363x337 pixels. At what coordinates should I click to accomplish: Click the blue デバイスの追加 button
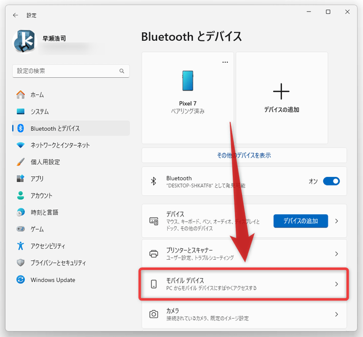(x=300, y=221)
